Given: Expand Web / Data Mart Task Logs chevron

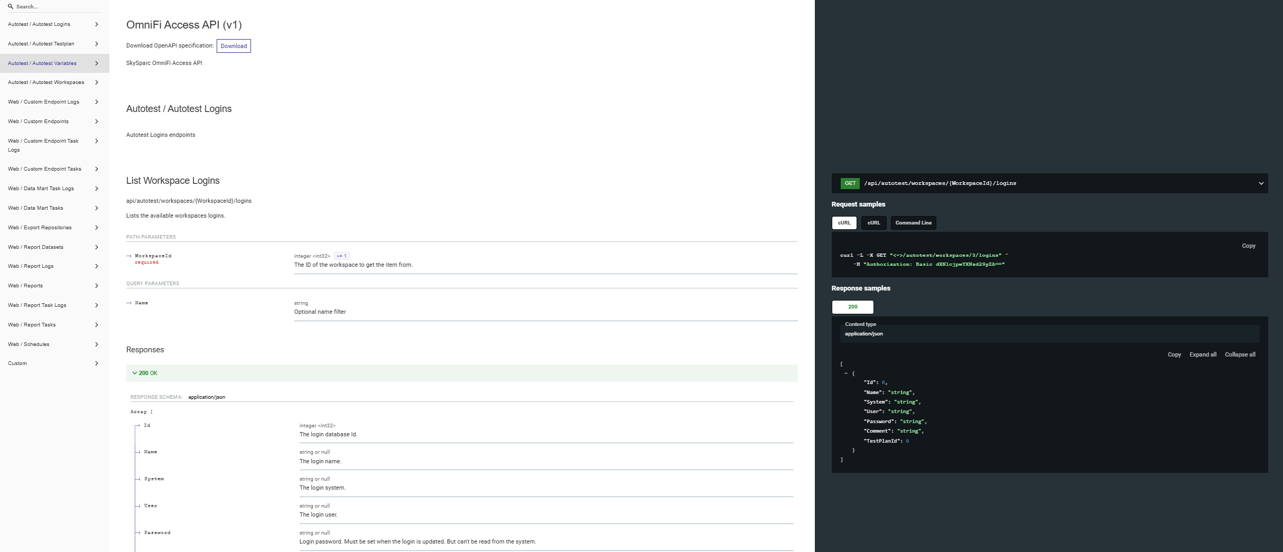Looking at the screenshot, I should [x=97, y=189].
